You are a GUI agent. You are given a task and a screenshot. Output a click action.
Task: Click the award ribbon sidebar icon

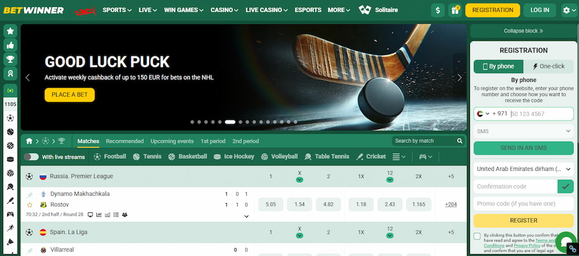pyautogui.click(x=10, y=73)
